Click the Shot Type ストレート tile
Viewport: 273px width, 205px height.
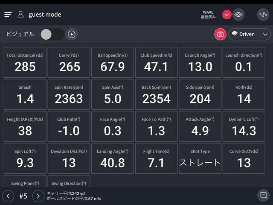click(x=200, y=158)
